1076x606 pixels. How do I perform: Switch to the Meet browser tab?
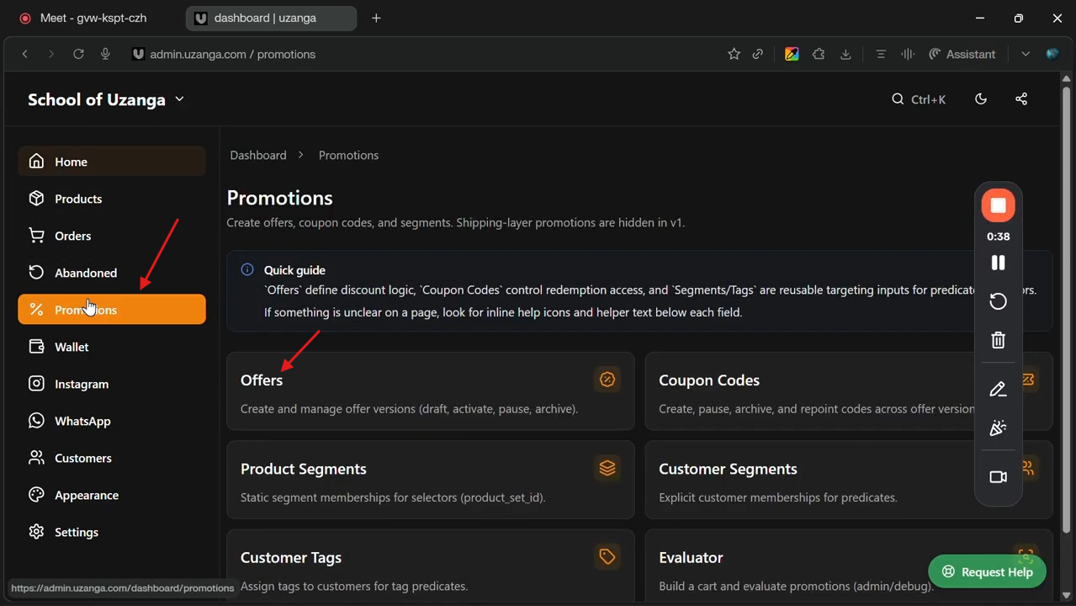(x=93, y=18)
